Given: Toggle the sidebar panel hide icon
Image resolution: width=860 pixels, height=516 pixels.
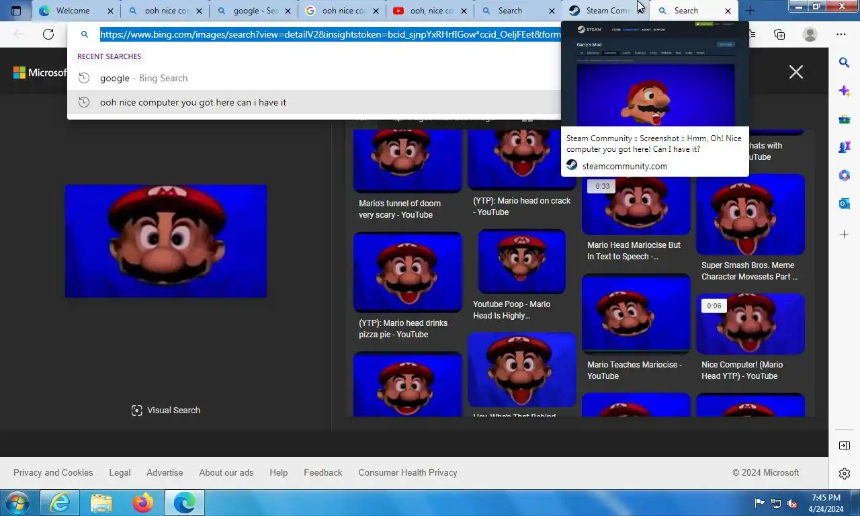Looking at the screenshot, I should pos(845,445).
